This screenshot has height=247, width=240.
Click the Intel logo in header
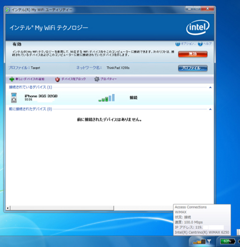point(198,27)
